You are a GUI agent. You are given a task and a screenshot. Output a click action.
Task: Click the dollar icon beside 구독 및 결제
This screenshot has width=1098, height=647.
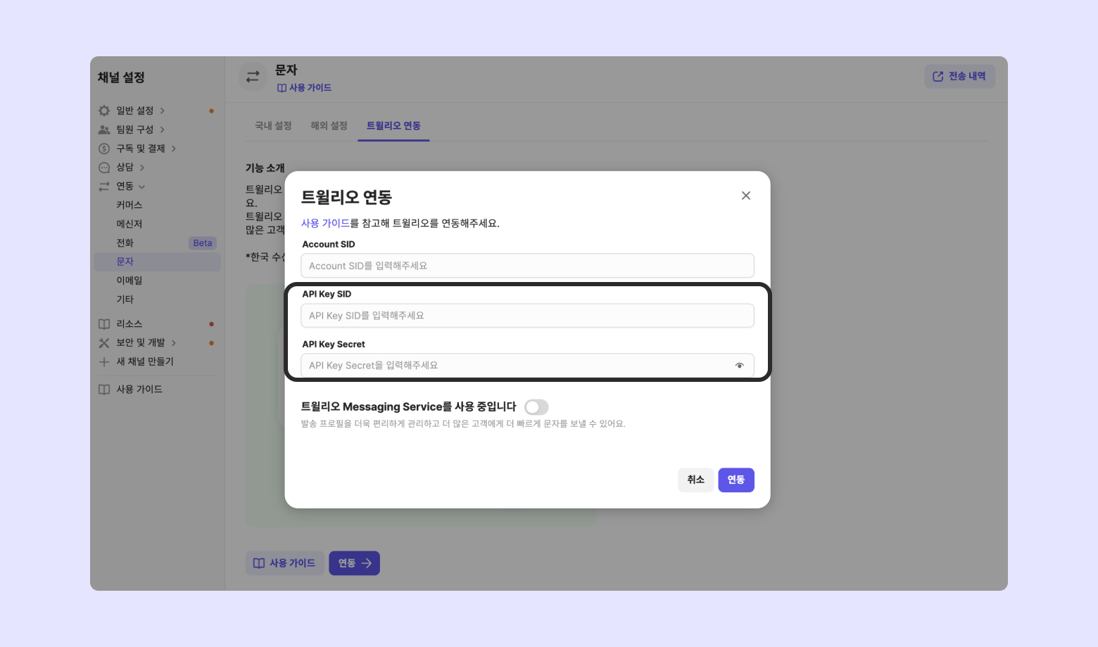click(104, 148)
